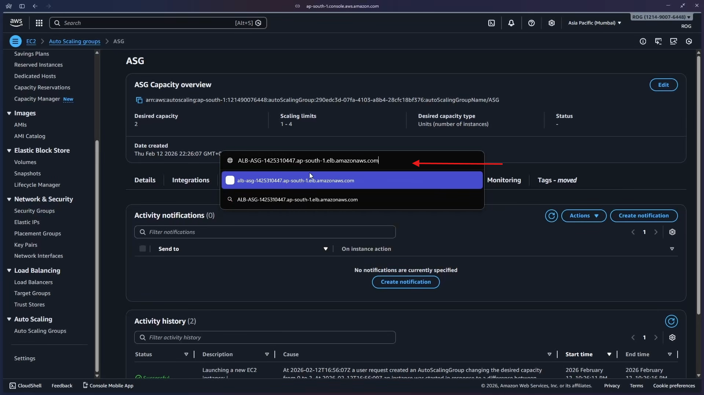Toggle the sidebar navigation hamburger menu
This screenshot has height=395, width=704.
point(15,41)
